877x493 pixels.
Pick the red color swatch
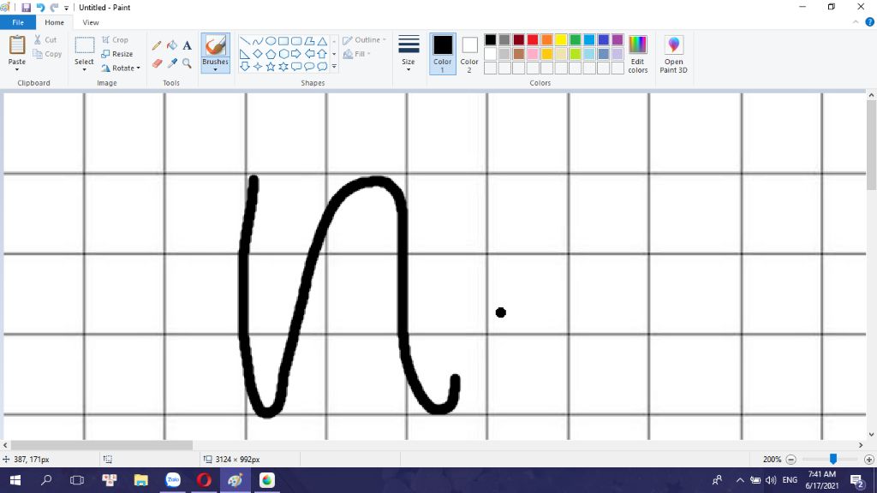tap(533, 39)
